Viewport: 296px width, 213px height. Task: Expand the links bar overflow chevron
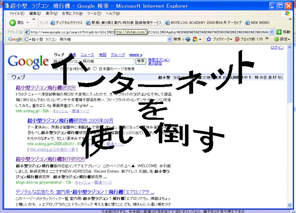pyautogui.click(x=290, y=19)
